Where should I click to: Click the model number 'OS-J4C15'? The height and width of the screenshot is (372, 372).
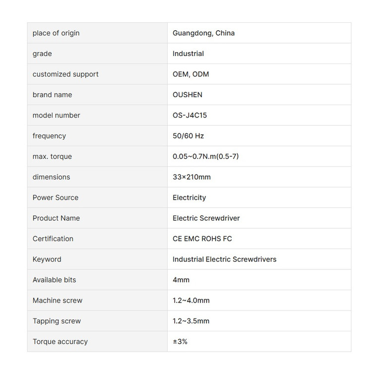(x=189, y=116)
